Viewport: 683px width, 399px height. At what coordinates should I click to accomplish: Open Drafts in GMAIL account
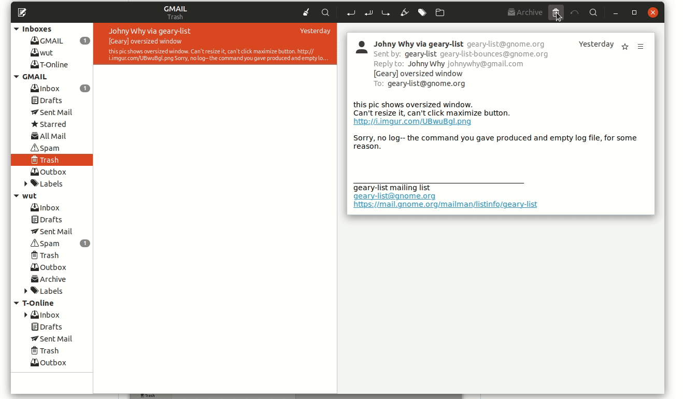(x=52, y=101)
